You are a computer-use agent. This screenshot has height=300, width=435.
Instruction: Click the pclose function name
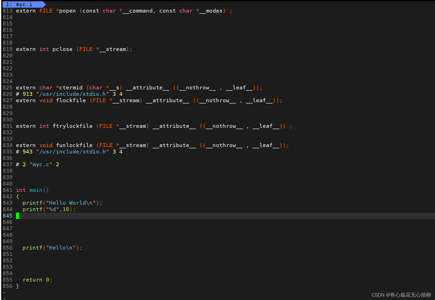pyautogui.click(x=63, y=49)
